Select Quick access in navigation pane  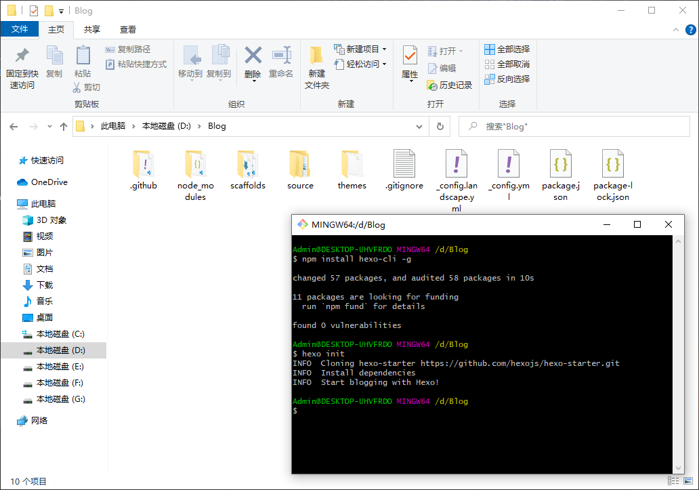[41, 161]
